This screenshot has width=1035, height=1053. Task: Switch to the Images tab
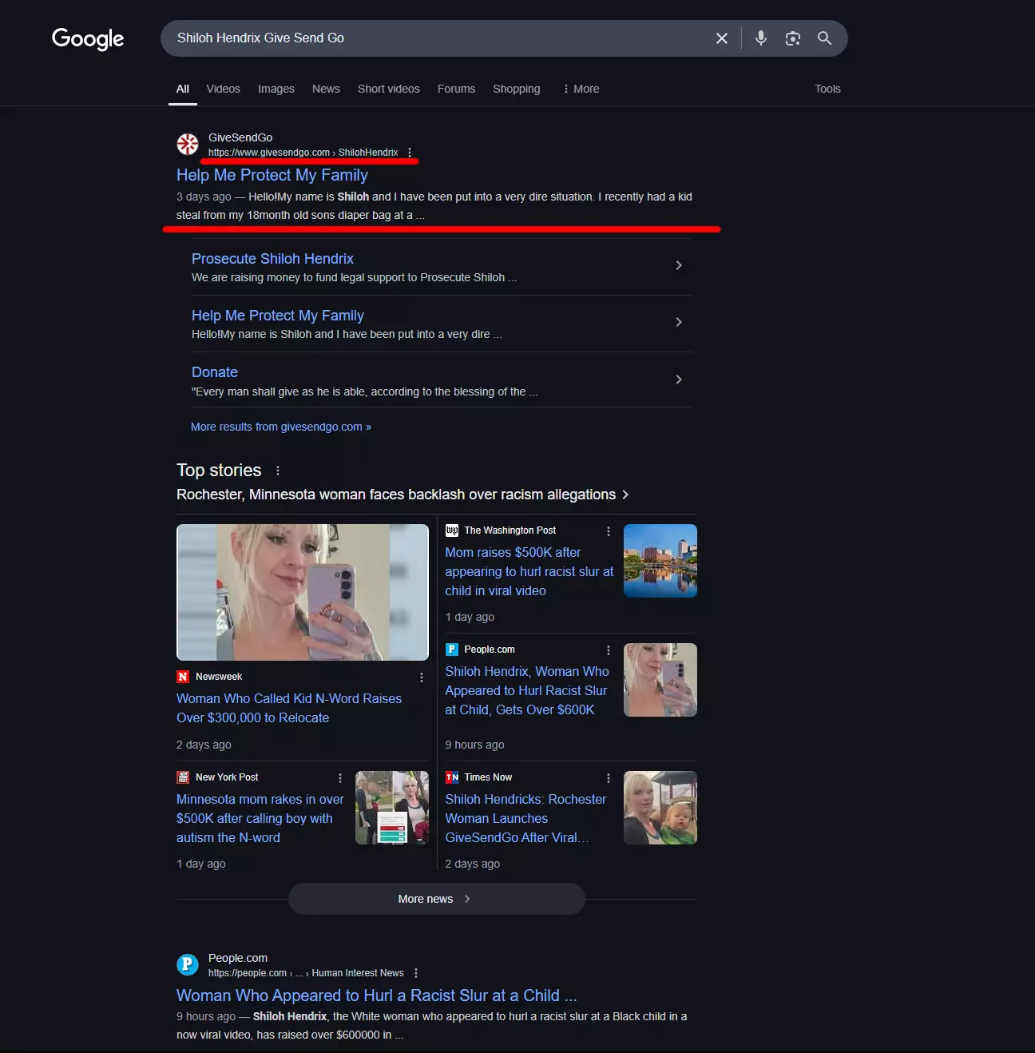click(276, 89)
